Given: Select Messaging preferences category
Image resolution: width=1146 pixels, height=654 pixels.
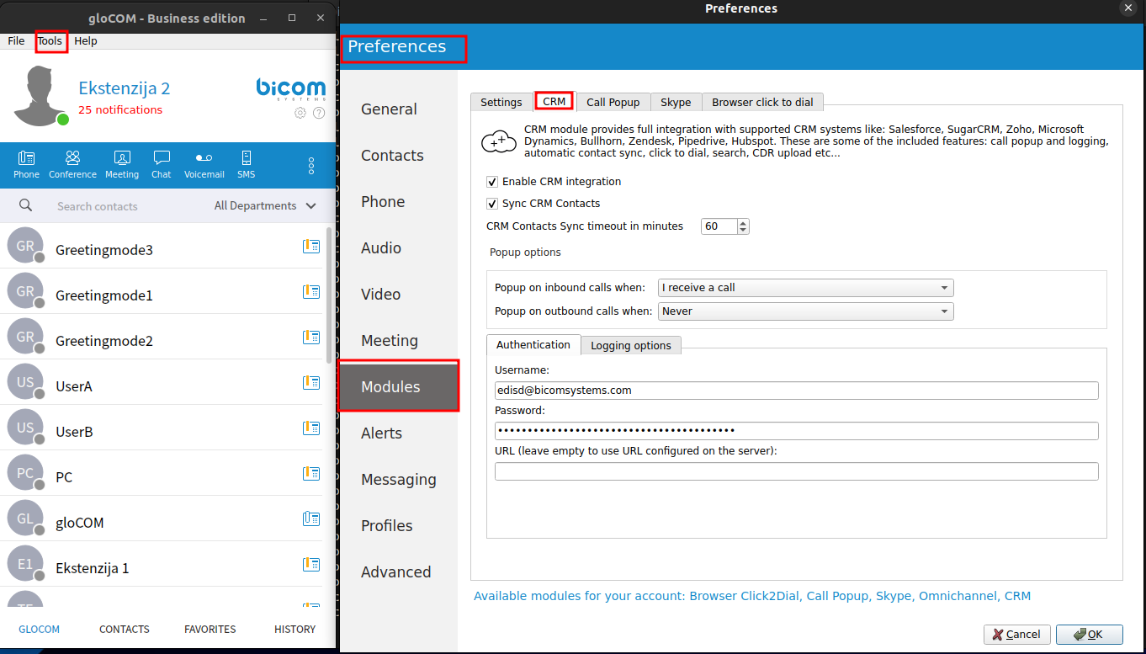Looking at the screenshot, I should 398,480.
